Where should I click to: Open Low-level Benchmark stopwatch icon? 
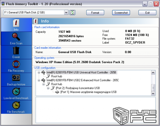pos(16,91)
